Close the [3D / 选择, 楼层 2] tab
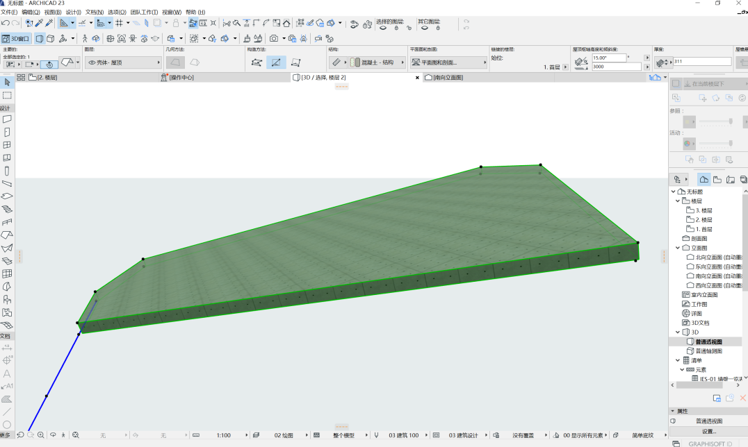Screen dimensions: 748x447 [417, 77]
